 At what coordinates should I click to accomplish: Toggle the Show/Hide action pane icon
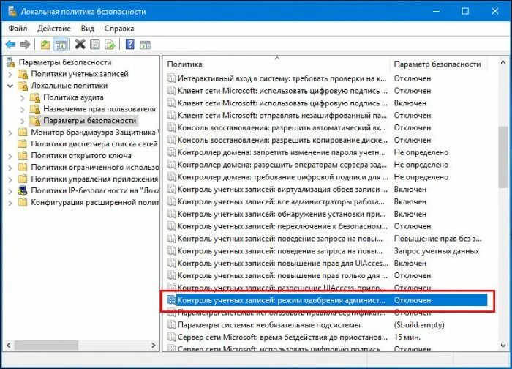pos(145,45)
